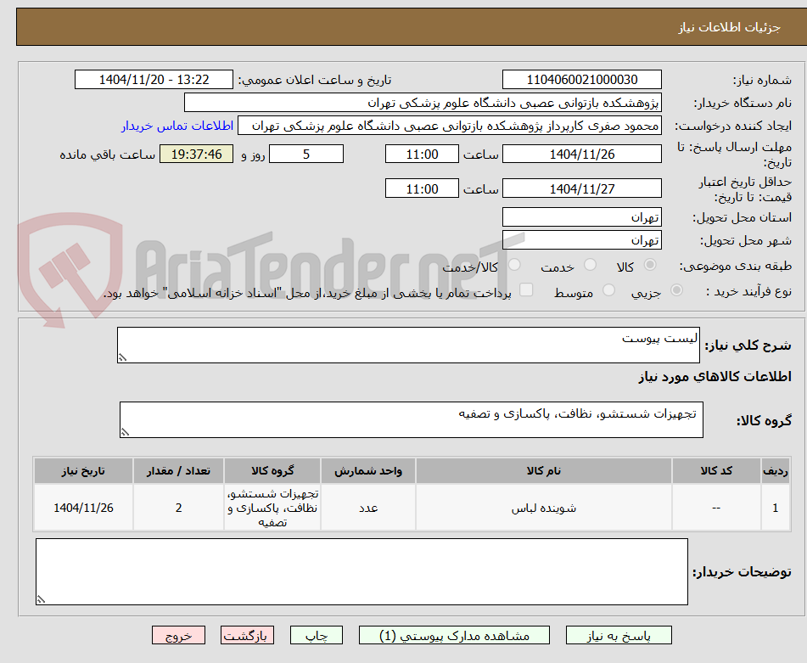Click the خروج exit button
This screenshot has width=807, height=663.
coord(178,635)
